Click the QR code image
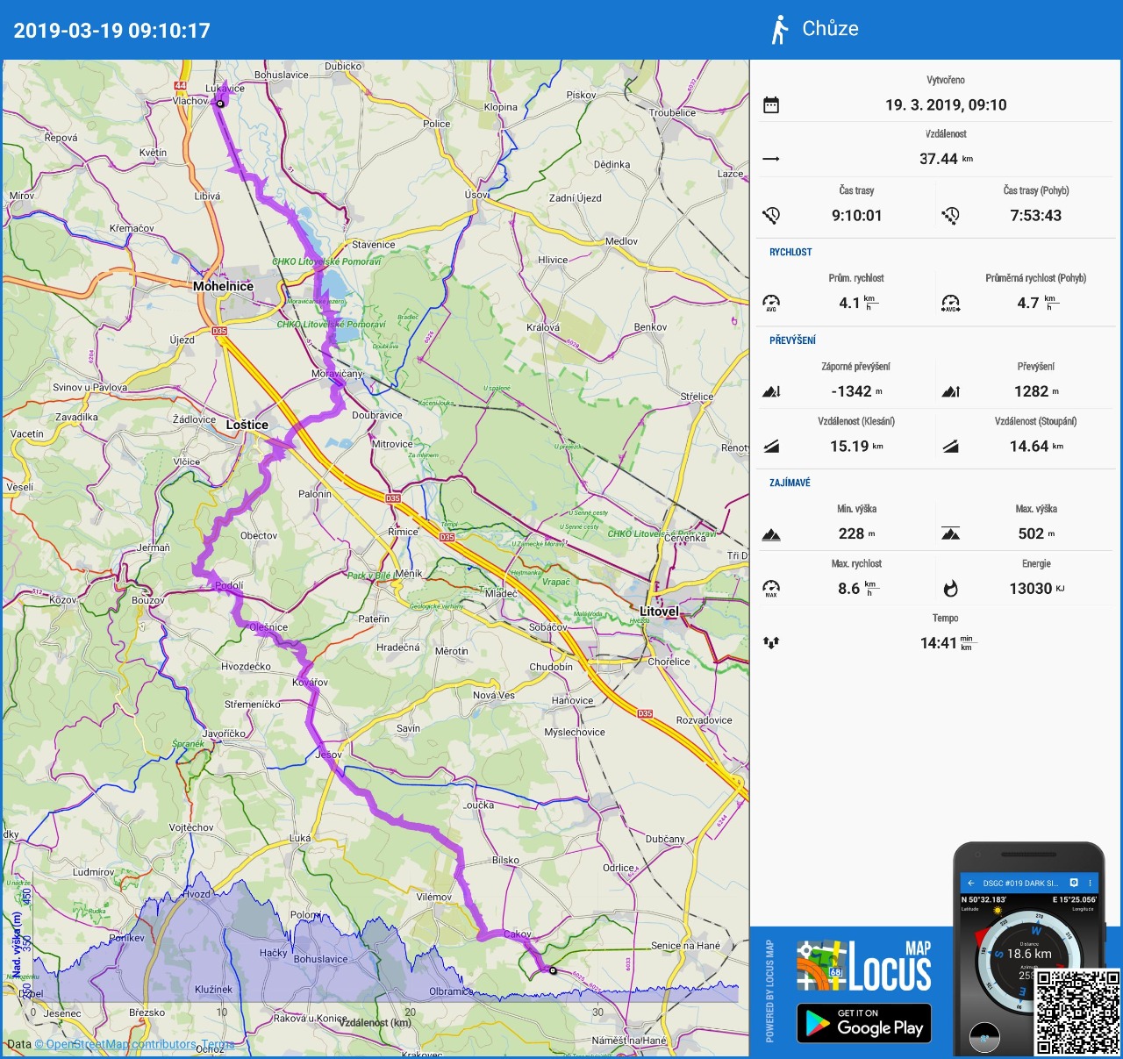The width and height of the screenshot is (1123, 1059). point(1077,1012)
